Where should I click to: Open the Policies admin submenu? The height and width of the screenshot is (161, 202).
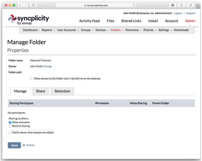148,30
